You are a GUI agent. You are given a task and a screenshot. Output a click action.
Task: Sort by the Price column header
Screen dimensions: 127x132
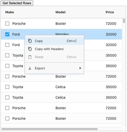110,12
